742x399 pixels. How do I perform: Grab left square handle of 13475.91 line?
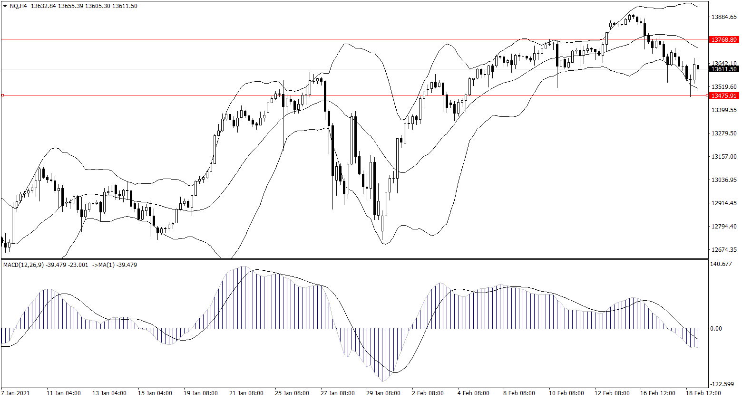(x=2, y=95)
